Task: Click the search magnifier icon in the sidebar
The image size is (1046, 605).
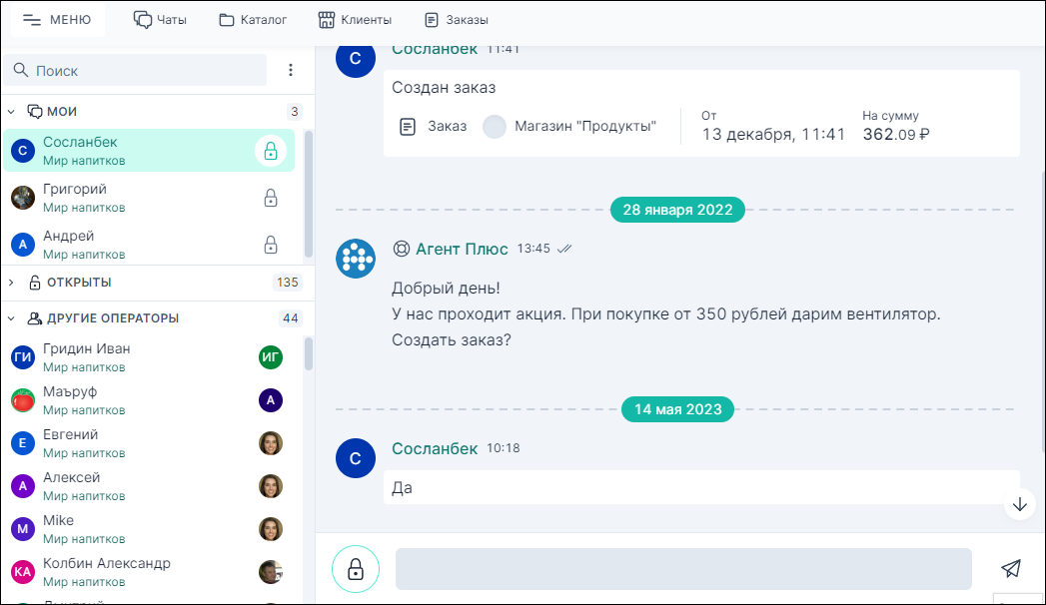Action: tap(22, 70)
